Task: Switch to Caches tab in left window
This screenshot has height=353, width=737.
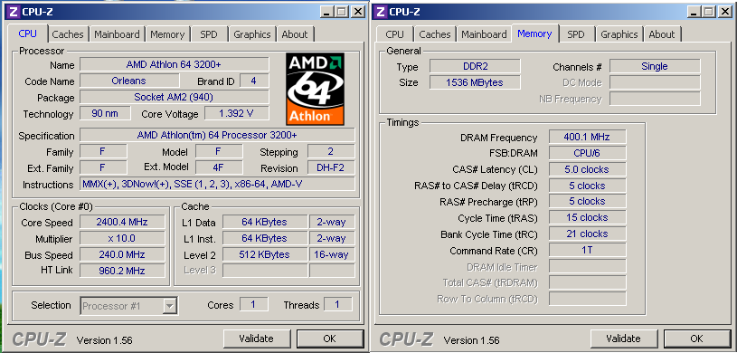Action: pos(68,34)
